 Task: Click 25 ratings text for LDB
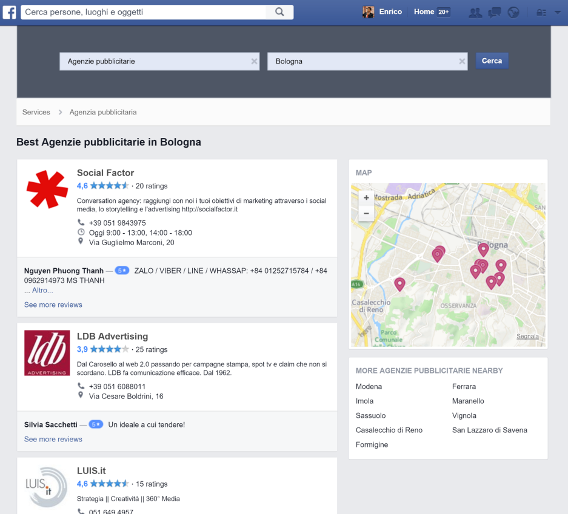coord(152,349)
